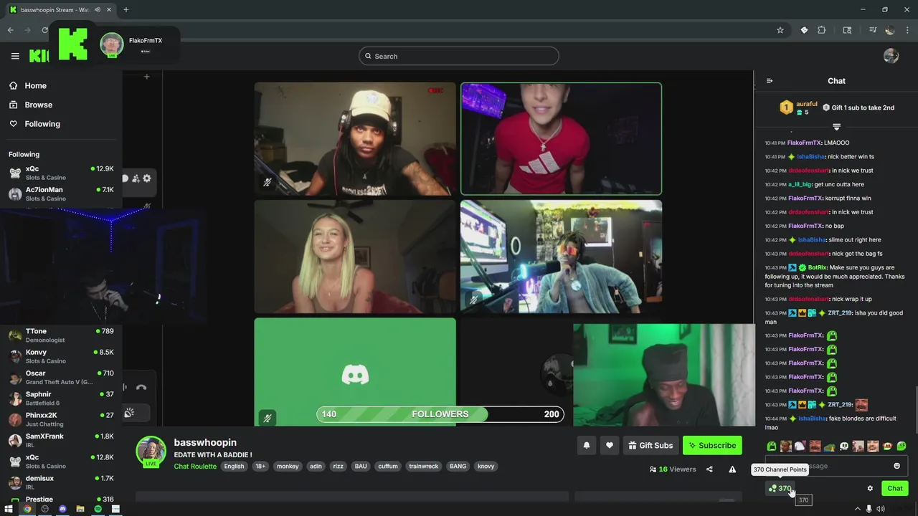Open the Chat Roulette category link
This screenshot has width=918, height=516.
195,467
